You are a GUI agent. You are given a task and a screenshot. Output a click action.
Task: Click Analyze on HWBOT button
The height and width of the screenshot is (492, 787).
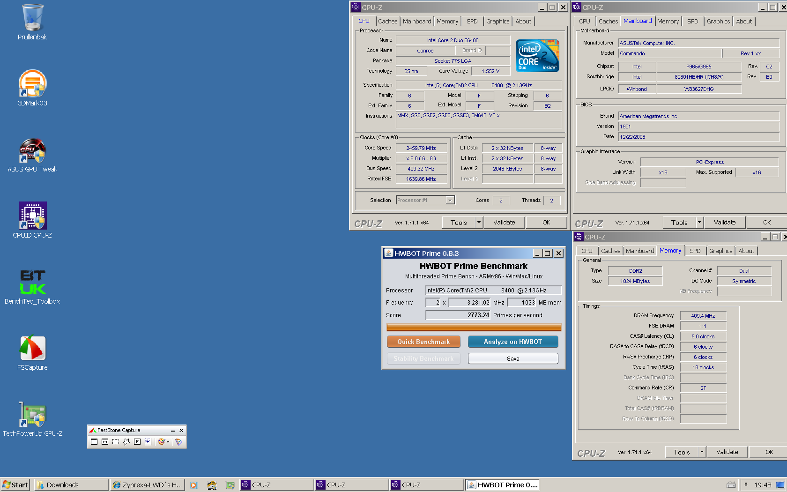[513, 342]
